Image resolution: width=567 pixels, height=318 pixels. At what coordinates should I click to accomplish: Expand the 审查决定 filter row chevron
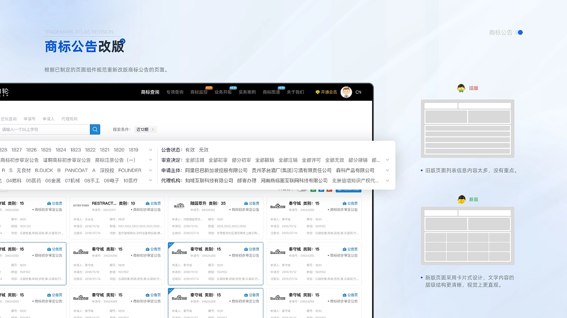point(387,160)
